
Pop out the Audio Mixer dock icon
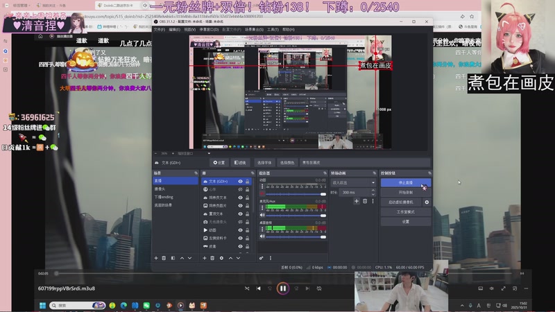click(325, 173)
